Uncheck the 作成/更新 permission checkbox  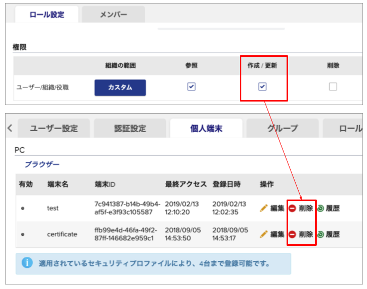(262, 86)
